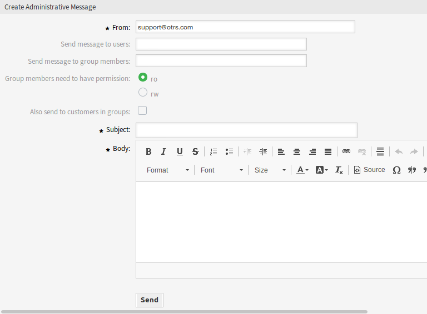The image size is (427, 314).
Task: Align text right
Action: (x=312, y=151)
